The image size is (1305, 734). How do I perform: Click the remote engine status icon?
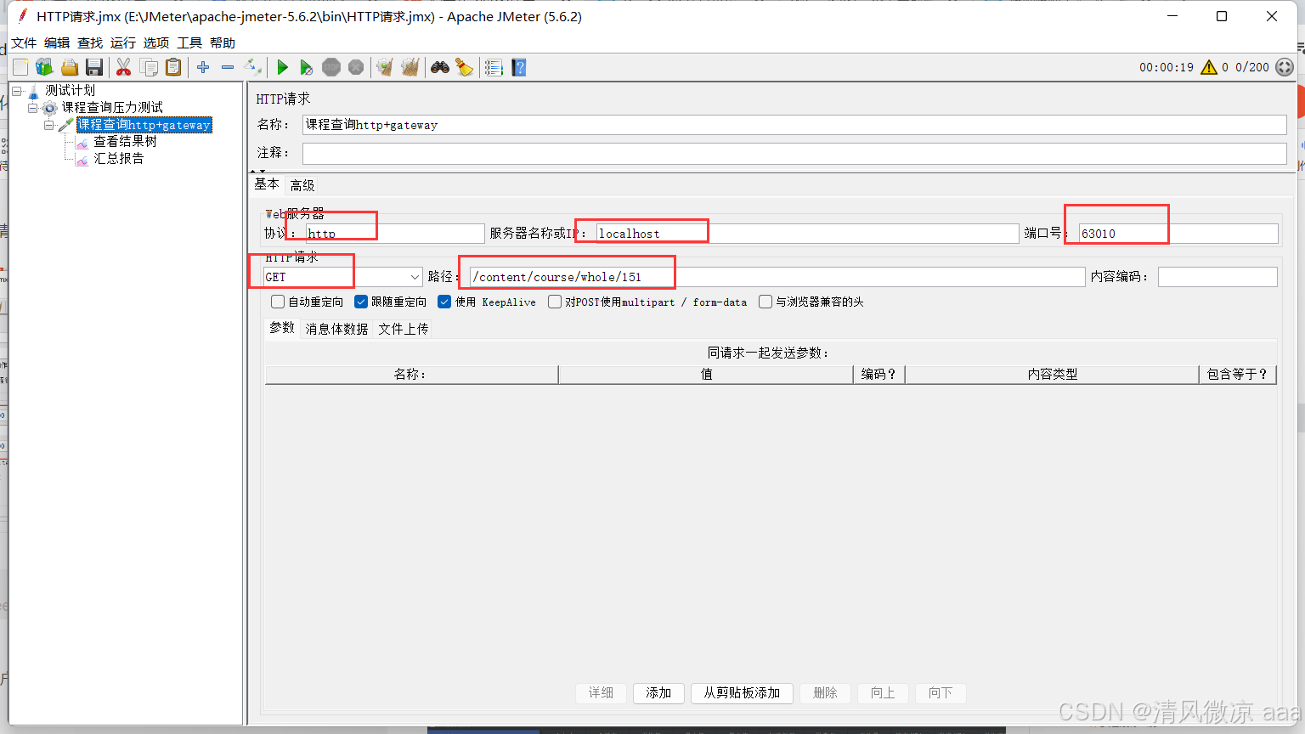coord(1285,67)
